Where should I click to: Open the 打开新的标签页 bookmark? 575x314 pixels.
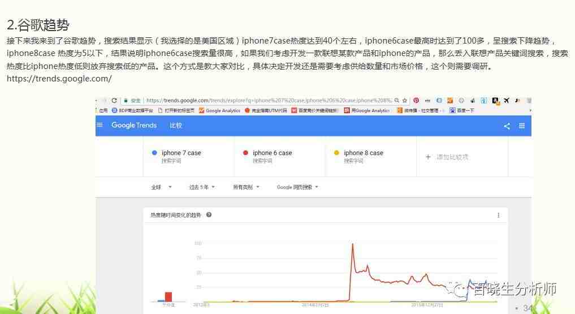tap(176, 110)
